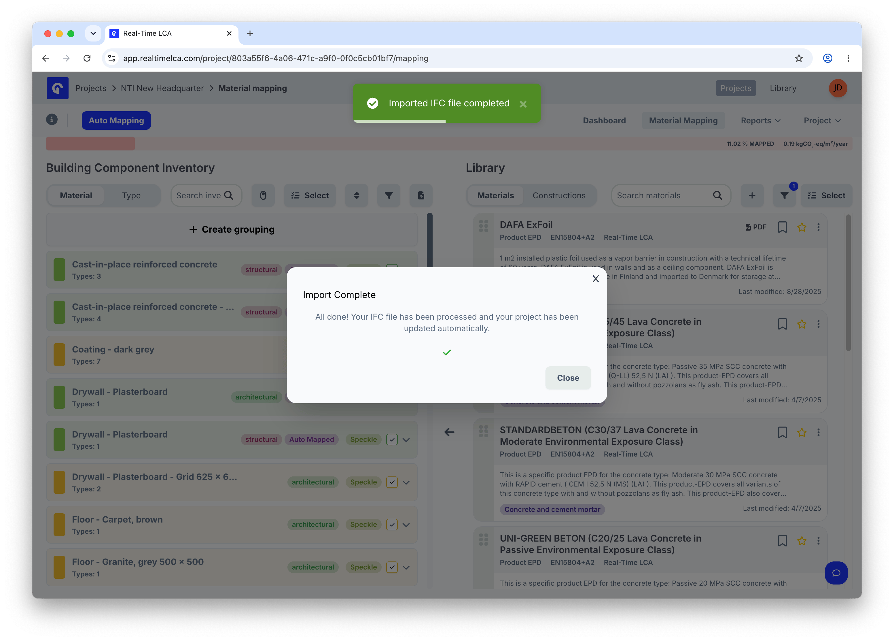Toggle checkbox on Floor - Granite row
The height and width of the screenshot is (641, 894).
tap(392, 567)
